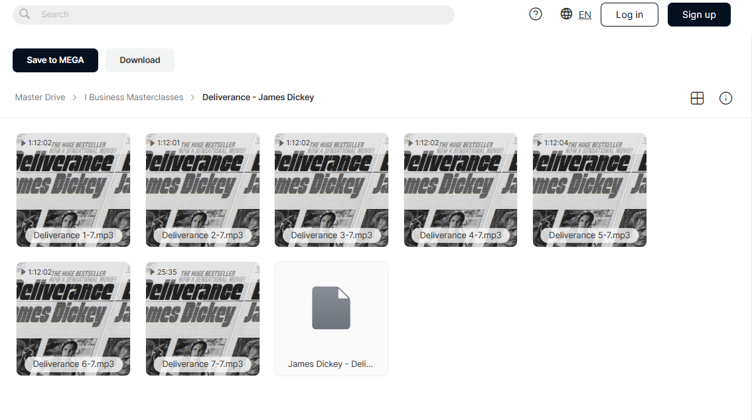Click the play icon on Deliverance 4-7.mp3
The image size is (752, 420).
click(410, 143)
